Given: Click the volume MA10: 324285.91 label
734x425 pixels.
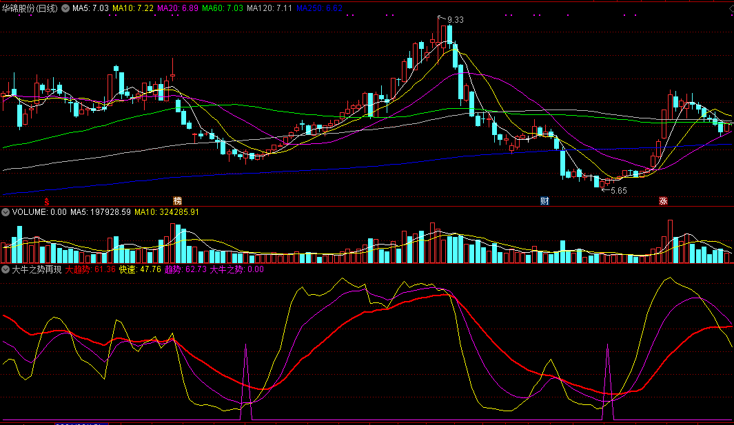Looking at the screenshot, I should (x=167, y=212).
